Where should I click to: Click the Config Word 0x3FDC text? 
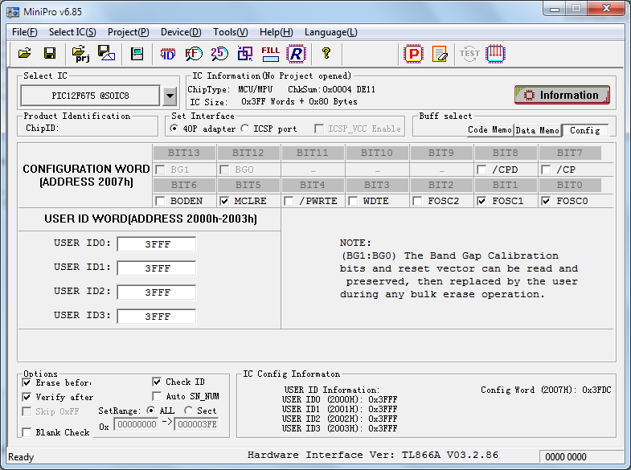(546, 390)
